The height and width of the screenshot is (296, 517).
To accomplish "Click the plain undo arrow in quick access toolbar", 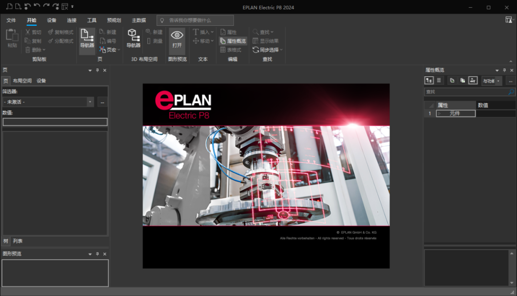I will click(x=37, y=6).
